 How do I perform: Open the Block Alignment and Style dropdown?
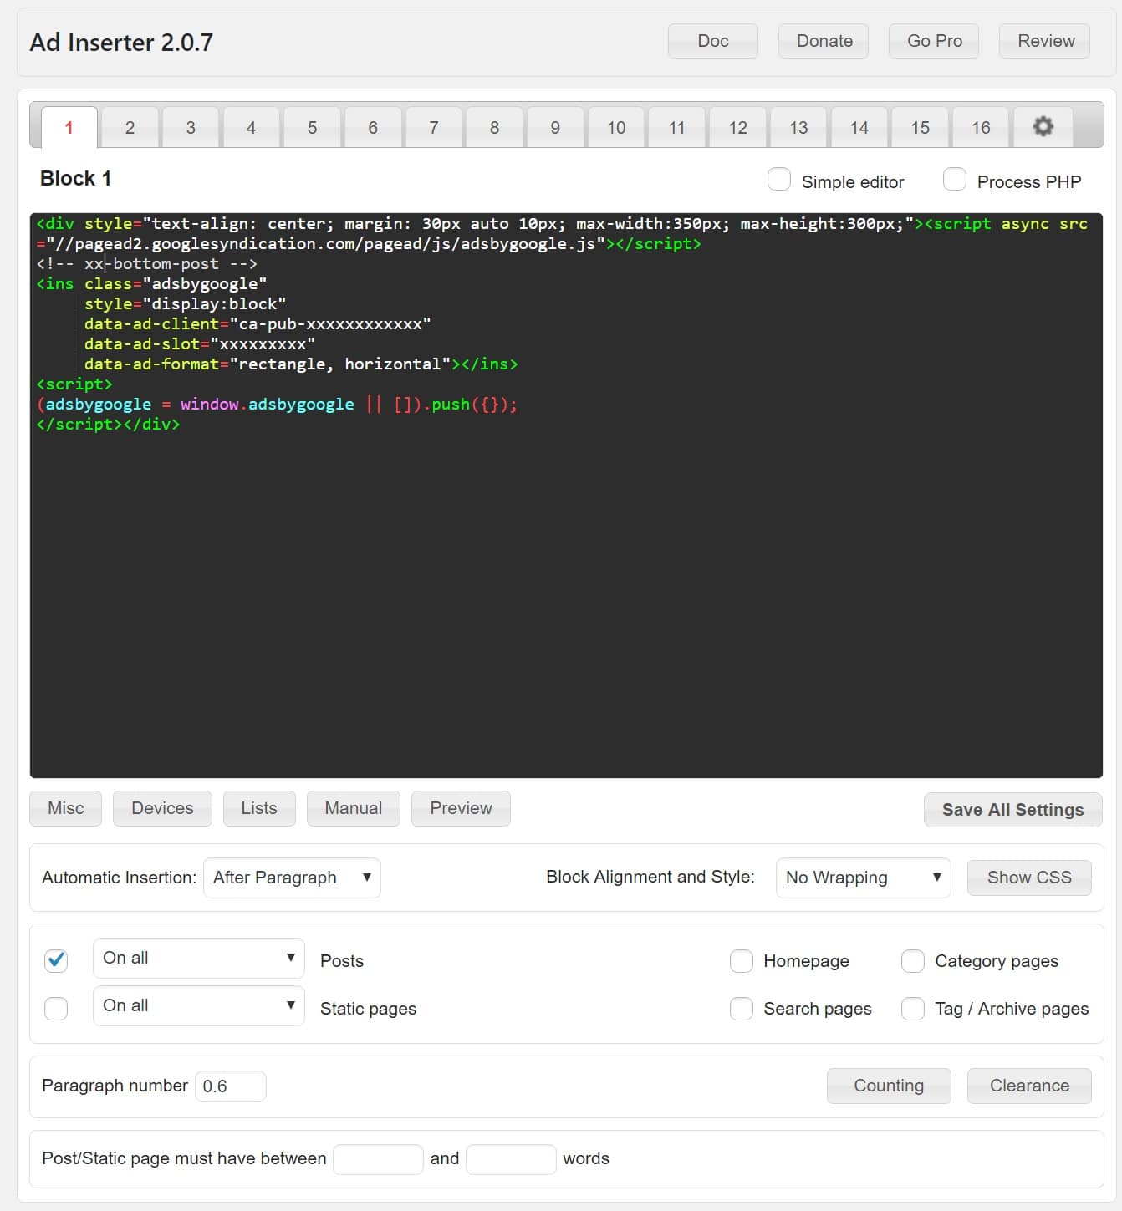863,878
